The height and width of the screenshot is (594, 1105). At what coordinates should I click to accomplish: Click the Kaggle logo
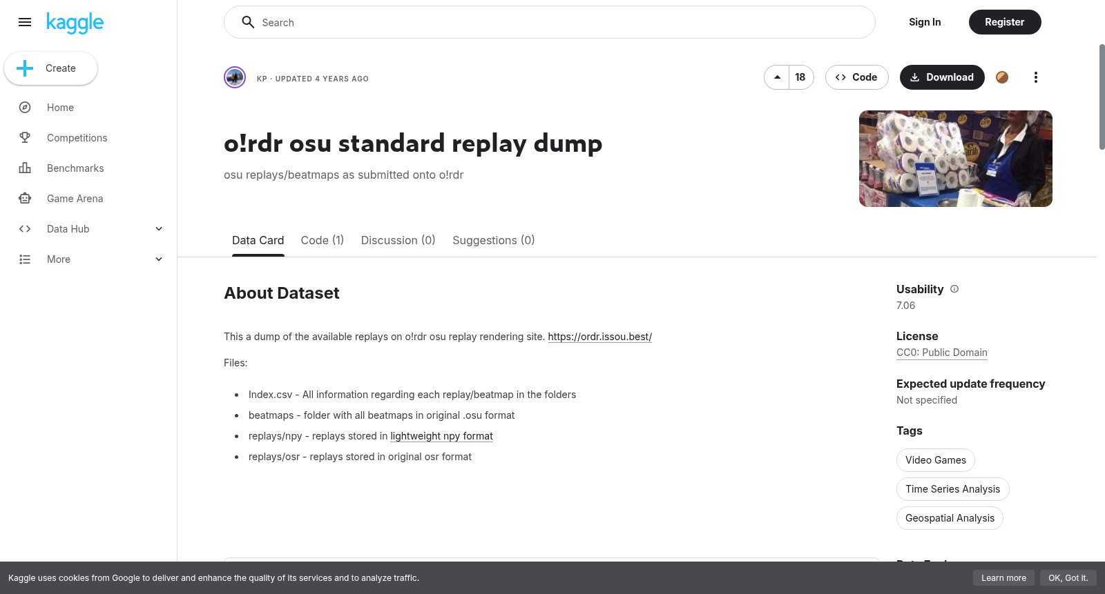[x=75, y=23]
